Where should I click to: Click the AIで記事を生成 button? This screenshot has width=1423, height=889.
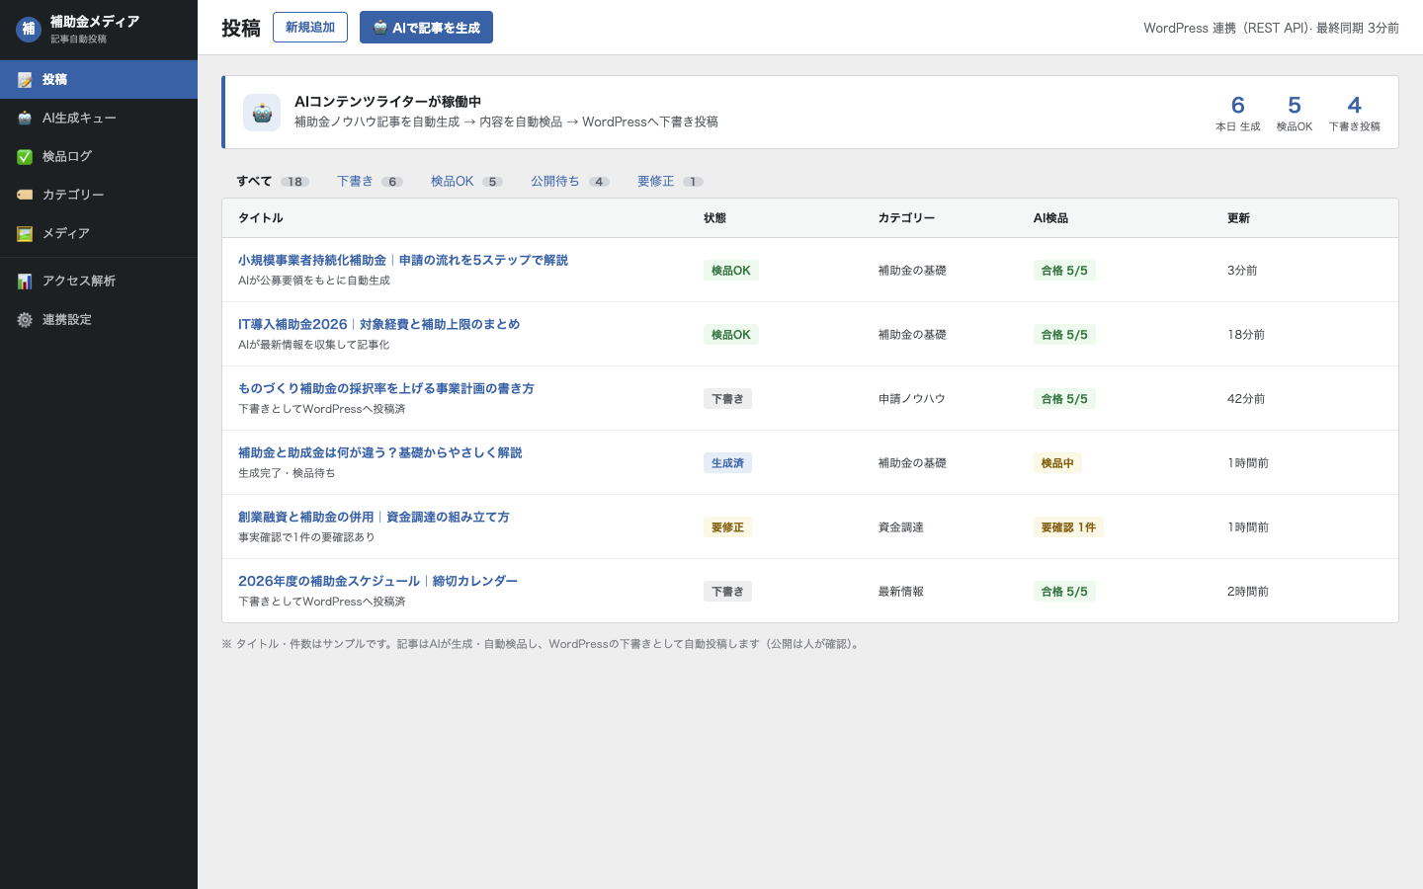click(x=426, y=28)
